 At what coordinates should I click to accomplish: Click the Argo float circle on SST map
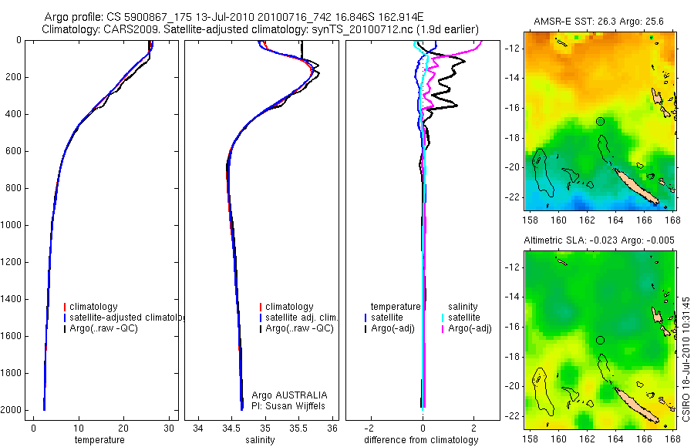(600, 121)
